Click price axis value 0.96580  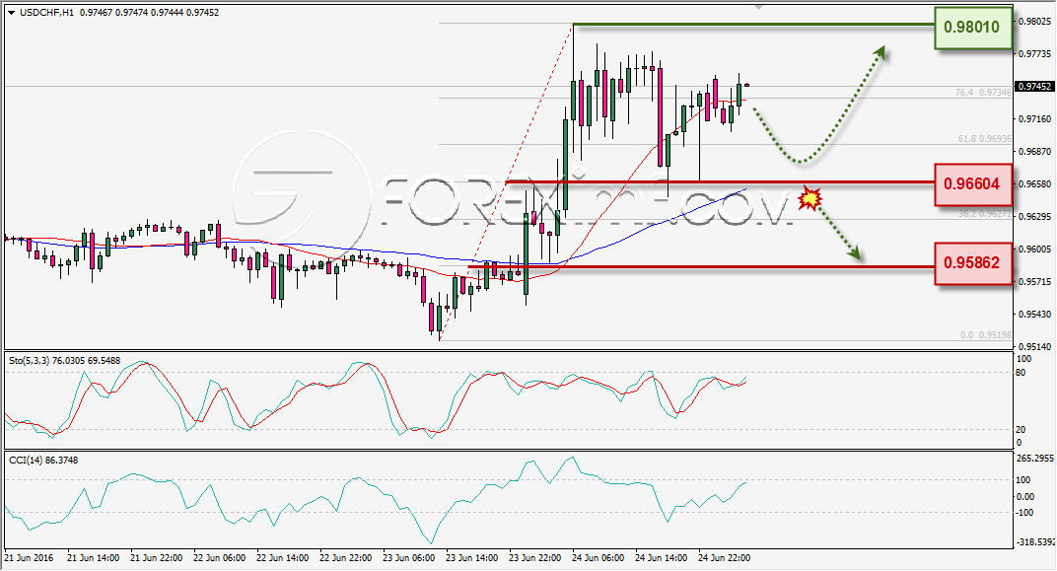(1034, 184)
